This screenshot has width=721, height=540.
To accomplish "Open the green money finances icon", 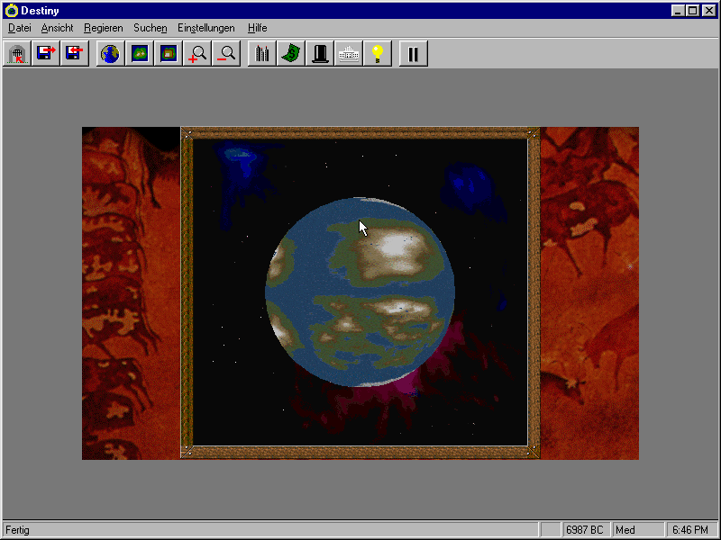I will point(290,54).
